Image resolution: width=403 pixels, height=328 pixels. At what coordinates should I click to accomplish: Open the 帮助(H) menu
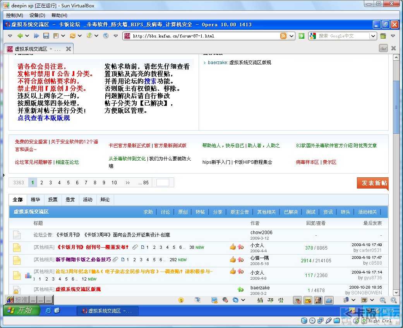59,15
